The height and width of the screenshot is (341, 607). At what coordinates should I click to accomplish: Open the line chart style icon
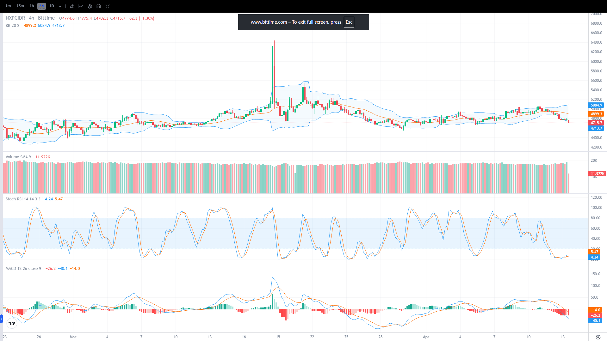[81, 6]
